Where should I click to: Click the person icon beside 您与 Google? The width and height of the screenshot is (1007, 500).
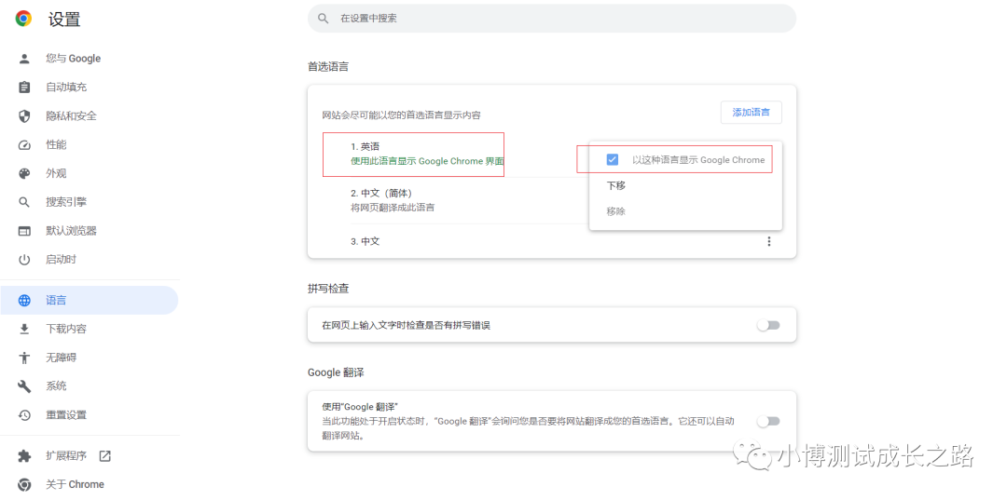[x=24, y=59]
